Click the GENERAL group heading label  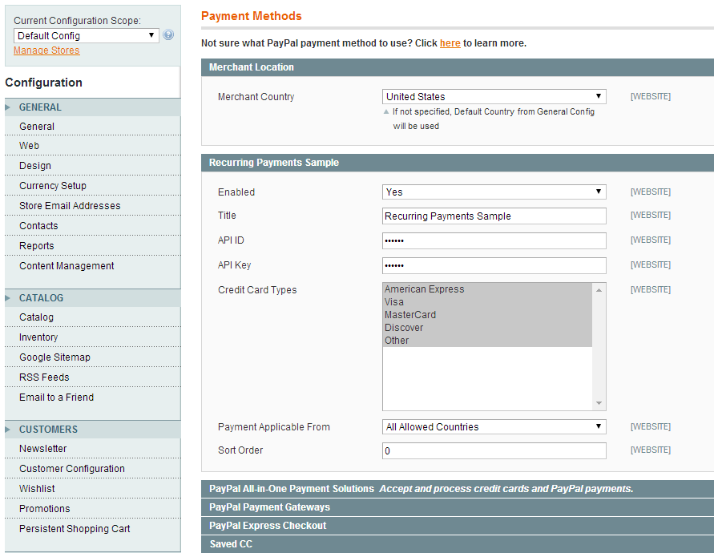(x=40, y=107)
